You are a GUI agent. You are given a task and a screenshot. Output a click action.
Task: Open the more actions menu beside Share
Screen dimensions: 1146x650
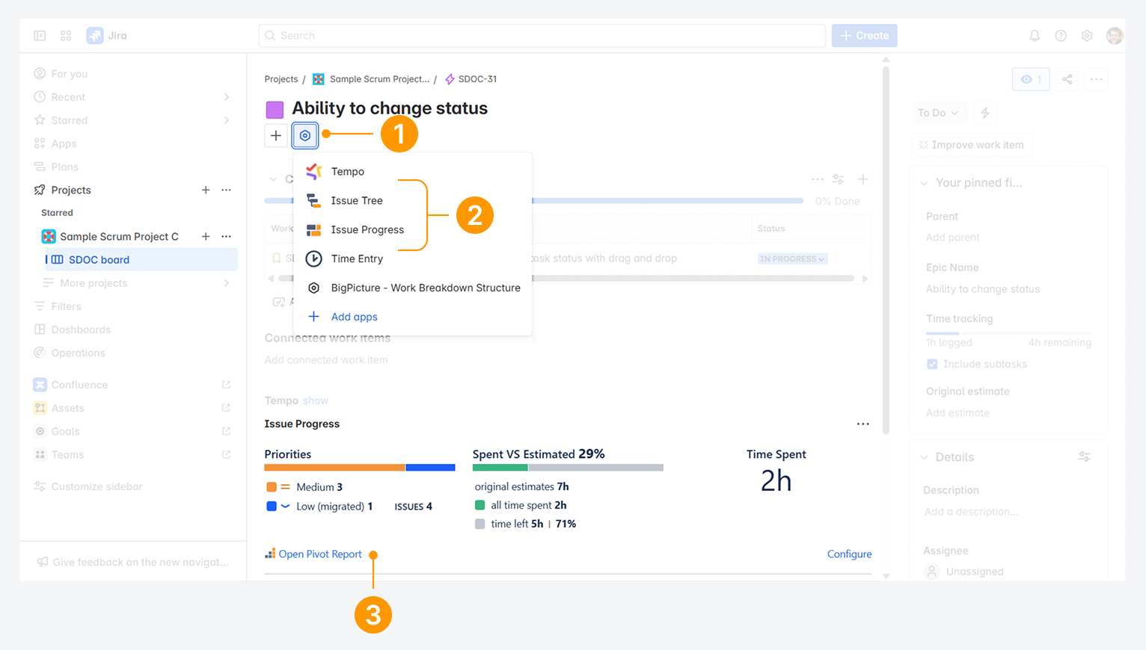click(1096, 79)
